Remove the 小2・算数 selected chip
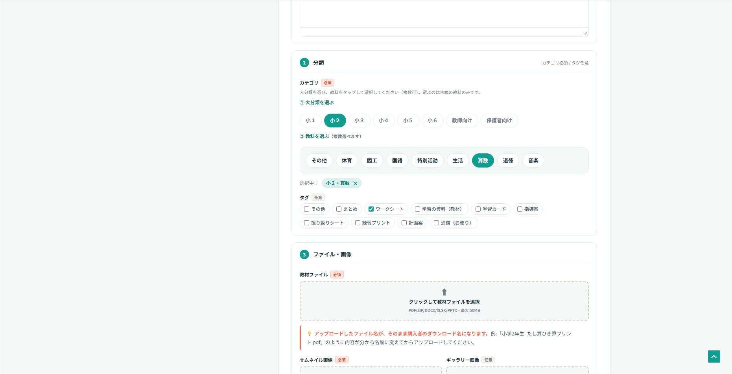The width and height of the screenshot is (732, 374). click(x=355, y=183)
